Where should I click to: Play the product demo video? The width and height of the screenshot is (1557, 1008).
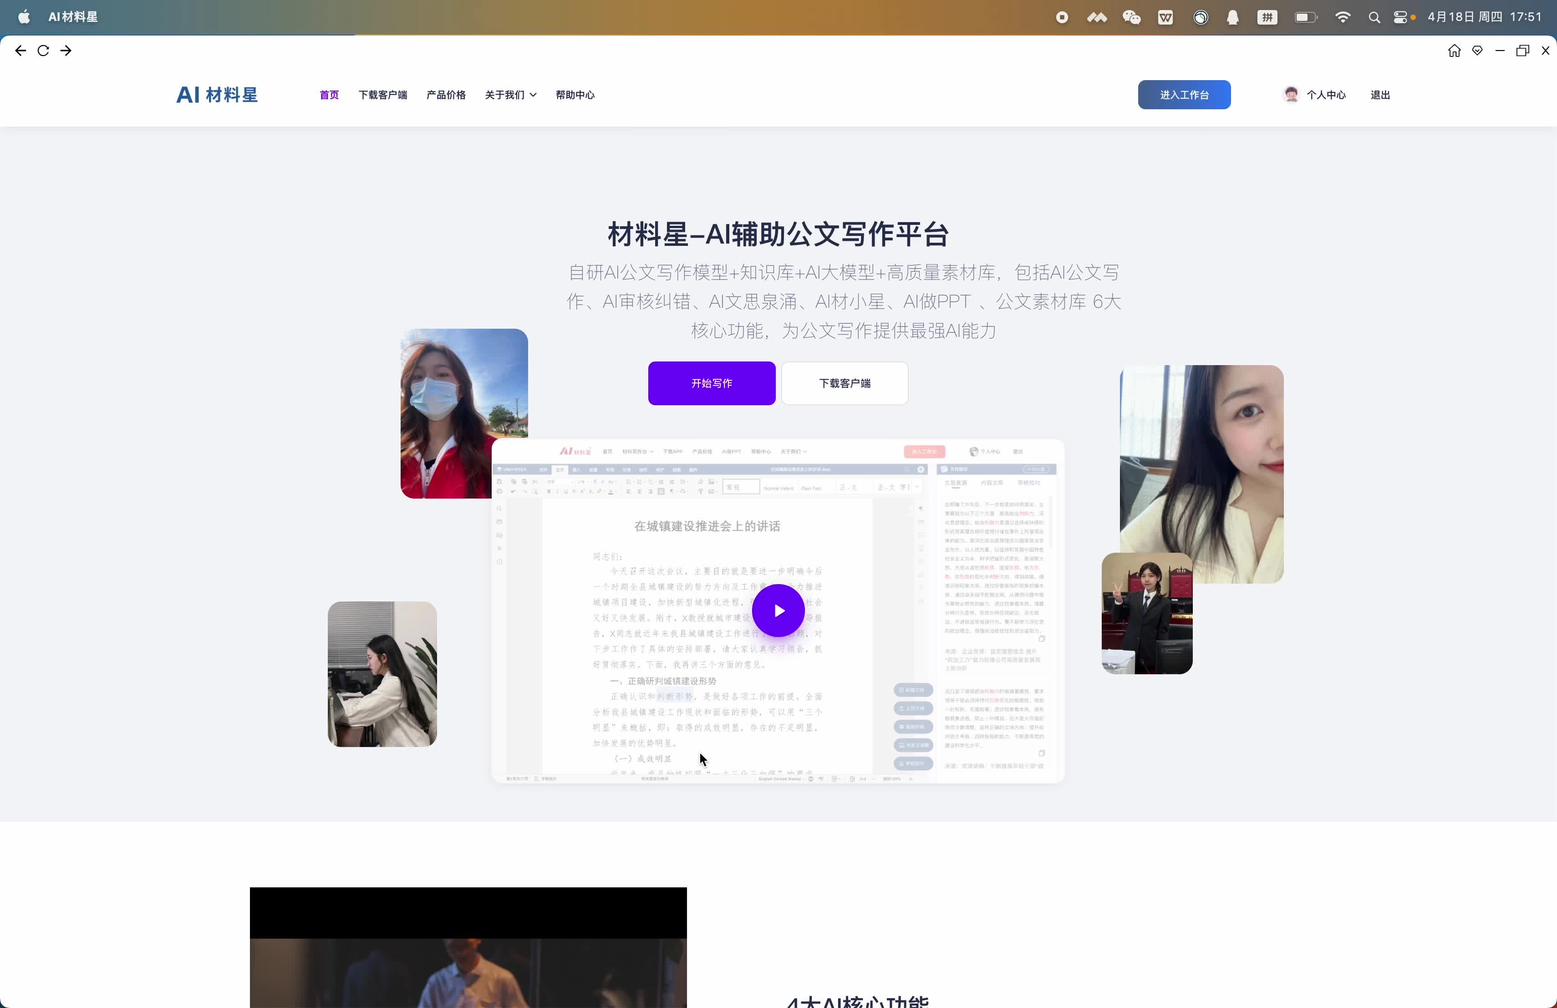coord(778,610)
